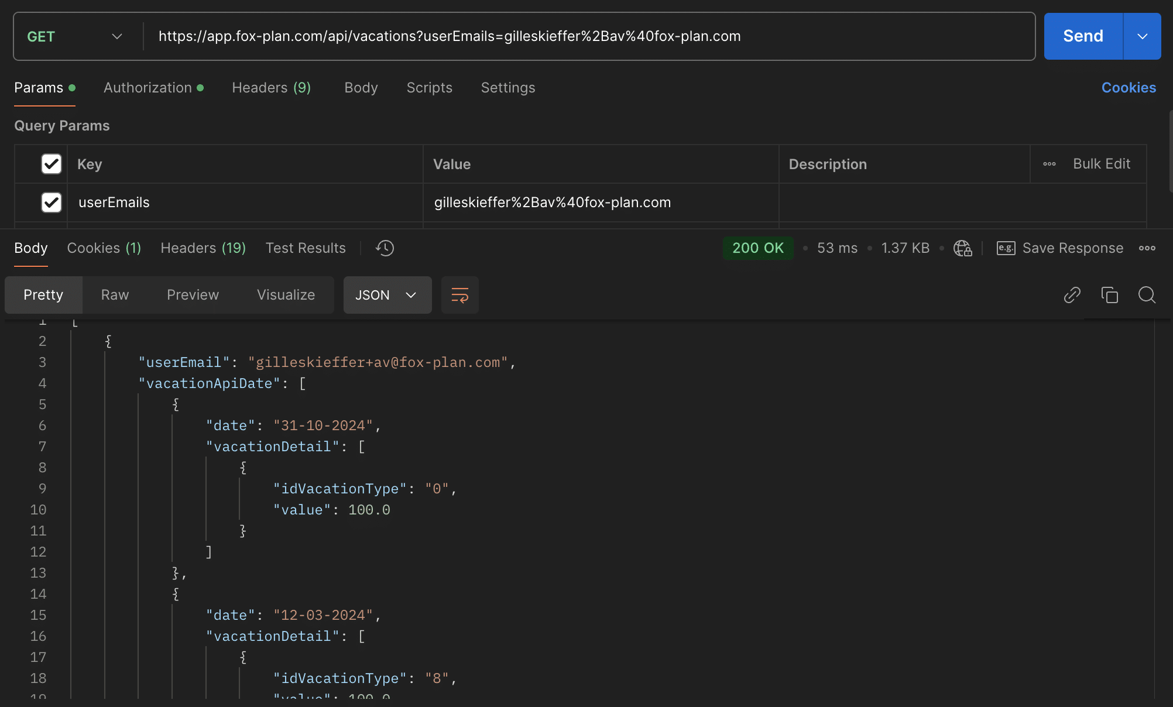The width and height of the screenshot is (1173, 707).
Task: Click line number 5 in the gutter
Action: [42, 404]
